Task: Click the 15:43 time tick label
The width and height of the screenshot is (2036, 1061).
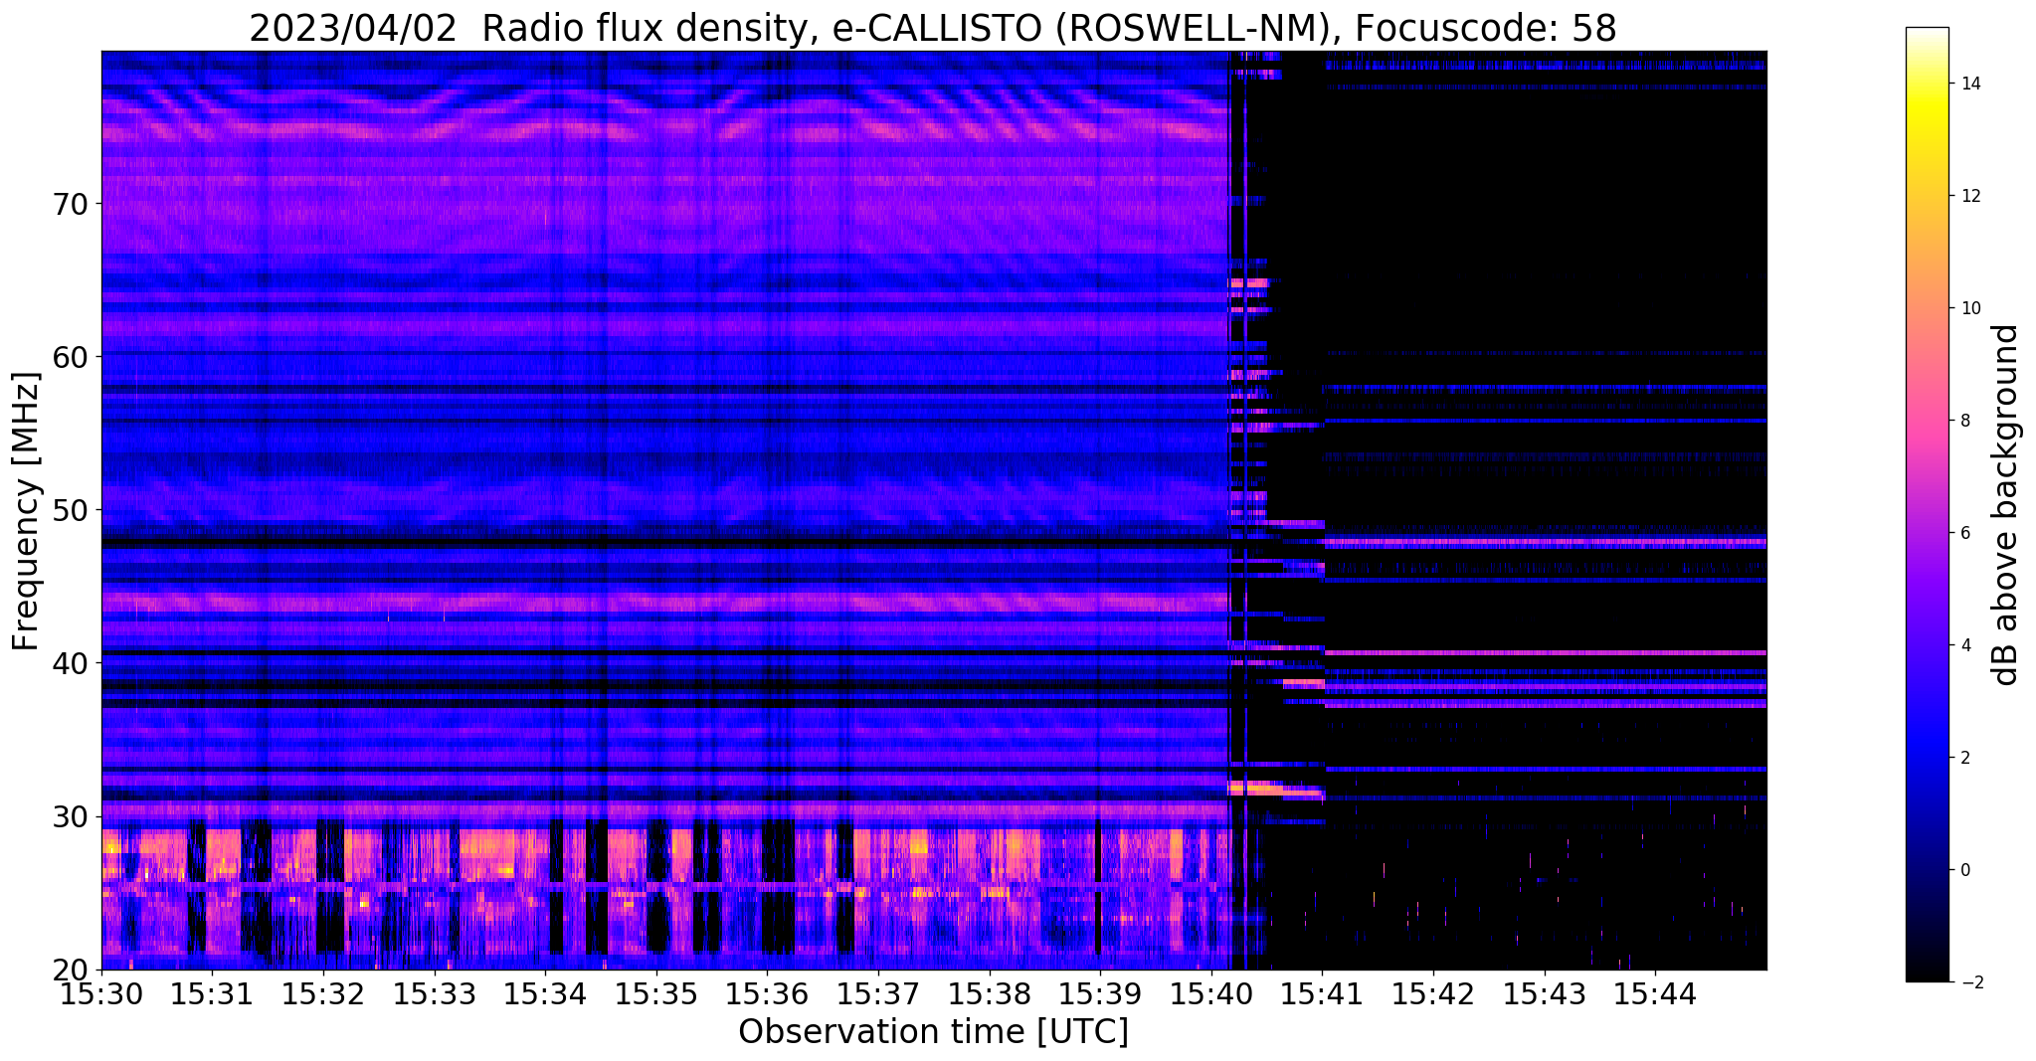Action: (x=1544, y=992)
